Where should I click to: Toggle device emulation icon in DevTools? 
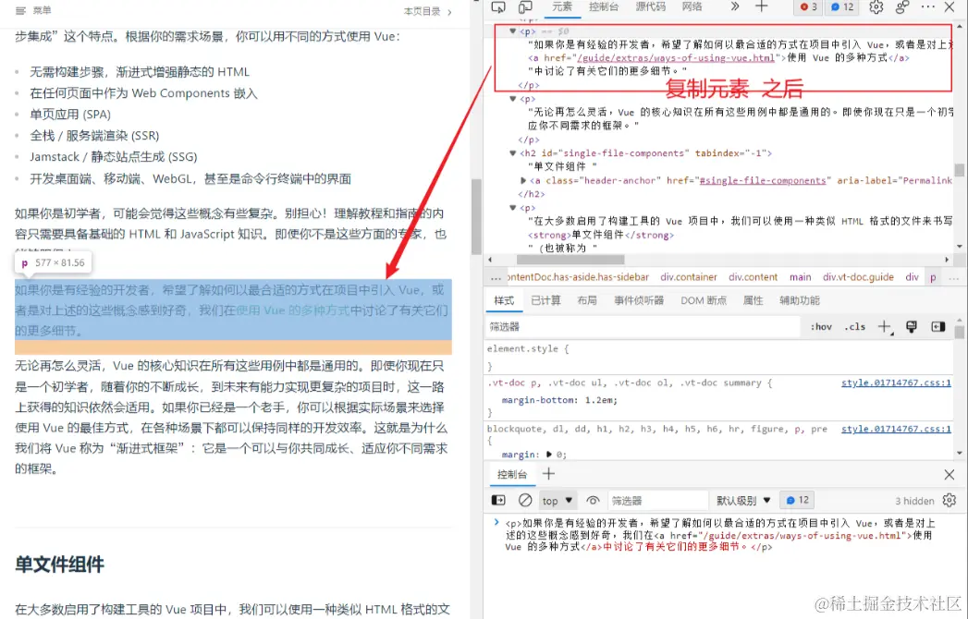pos(525,6)
